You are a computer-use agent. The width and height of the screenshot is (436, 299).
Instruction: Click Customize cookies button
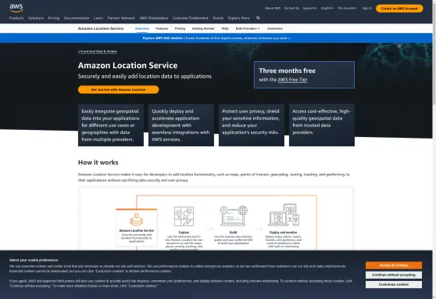click(x=394, y=284)
